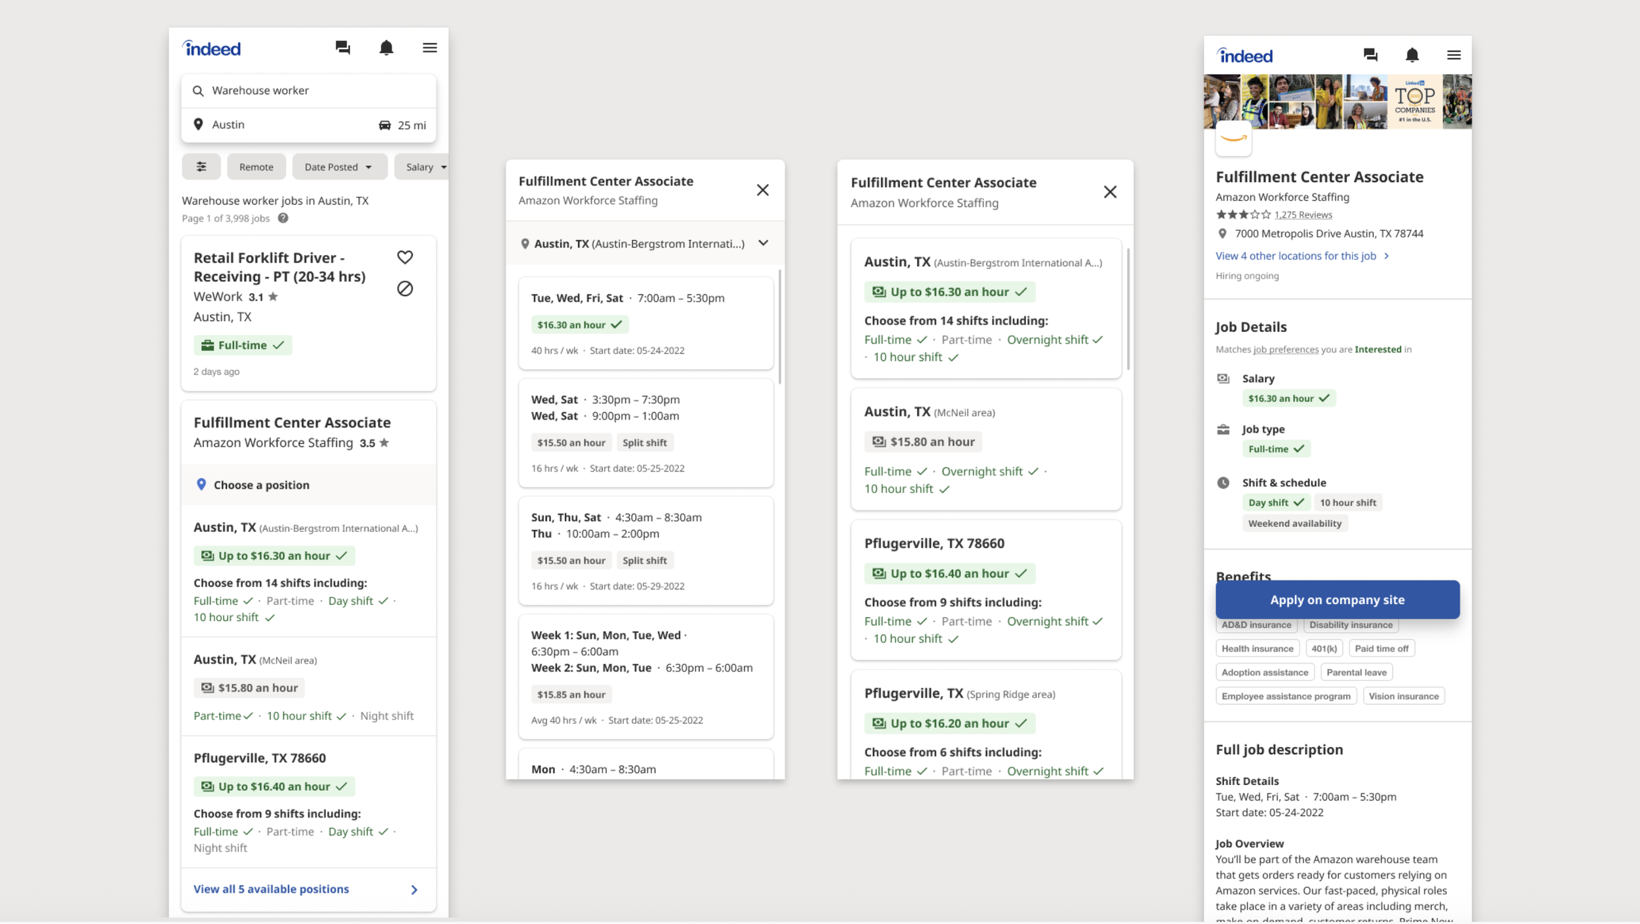Viewport: 1640px width, 924px height.
Task: Click scrollbar in the shifts list dialog
Action: pyautogui.click(x=779, y=327)
